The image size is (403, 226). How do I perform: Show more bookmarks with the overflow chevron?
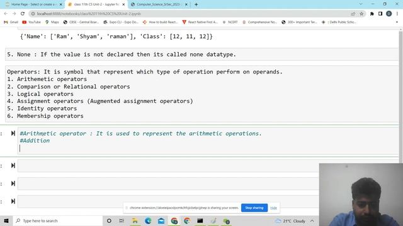pos(397,22)
